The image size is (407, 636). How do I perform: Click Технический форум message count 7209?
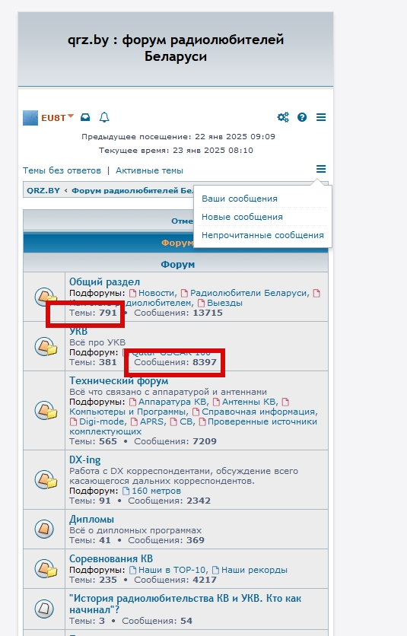coord(205,441)
